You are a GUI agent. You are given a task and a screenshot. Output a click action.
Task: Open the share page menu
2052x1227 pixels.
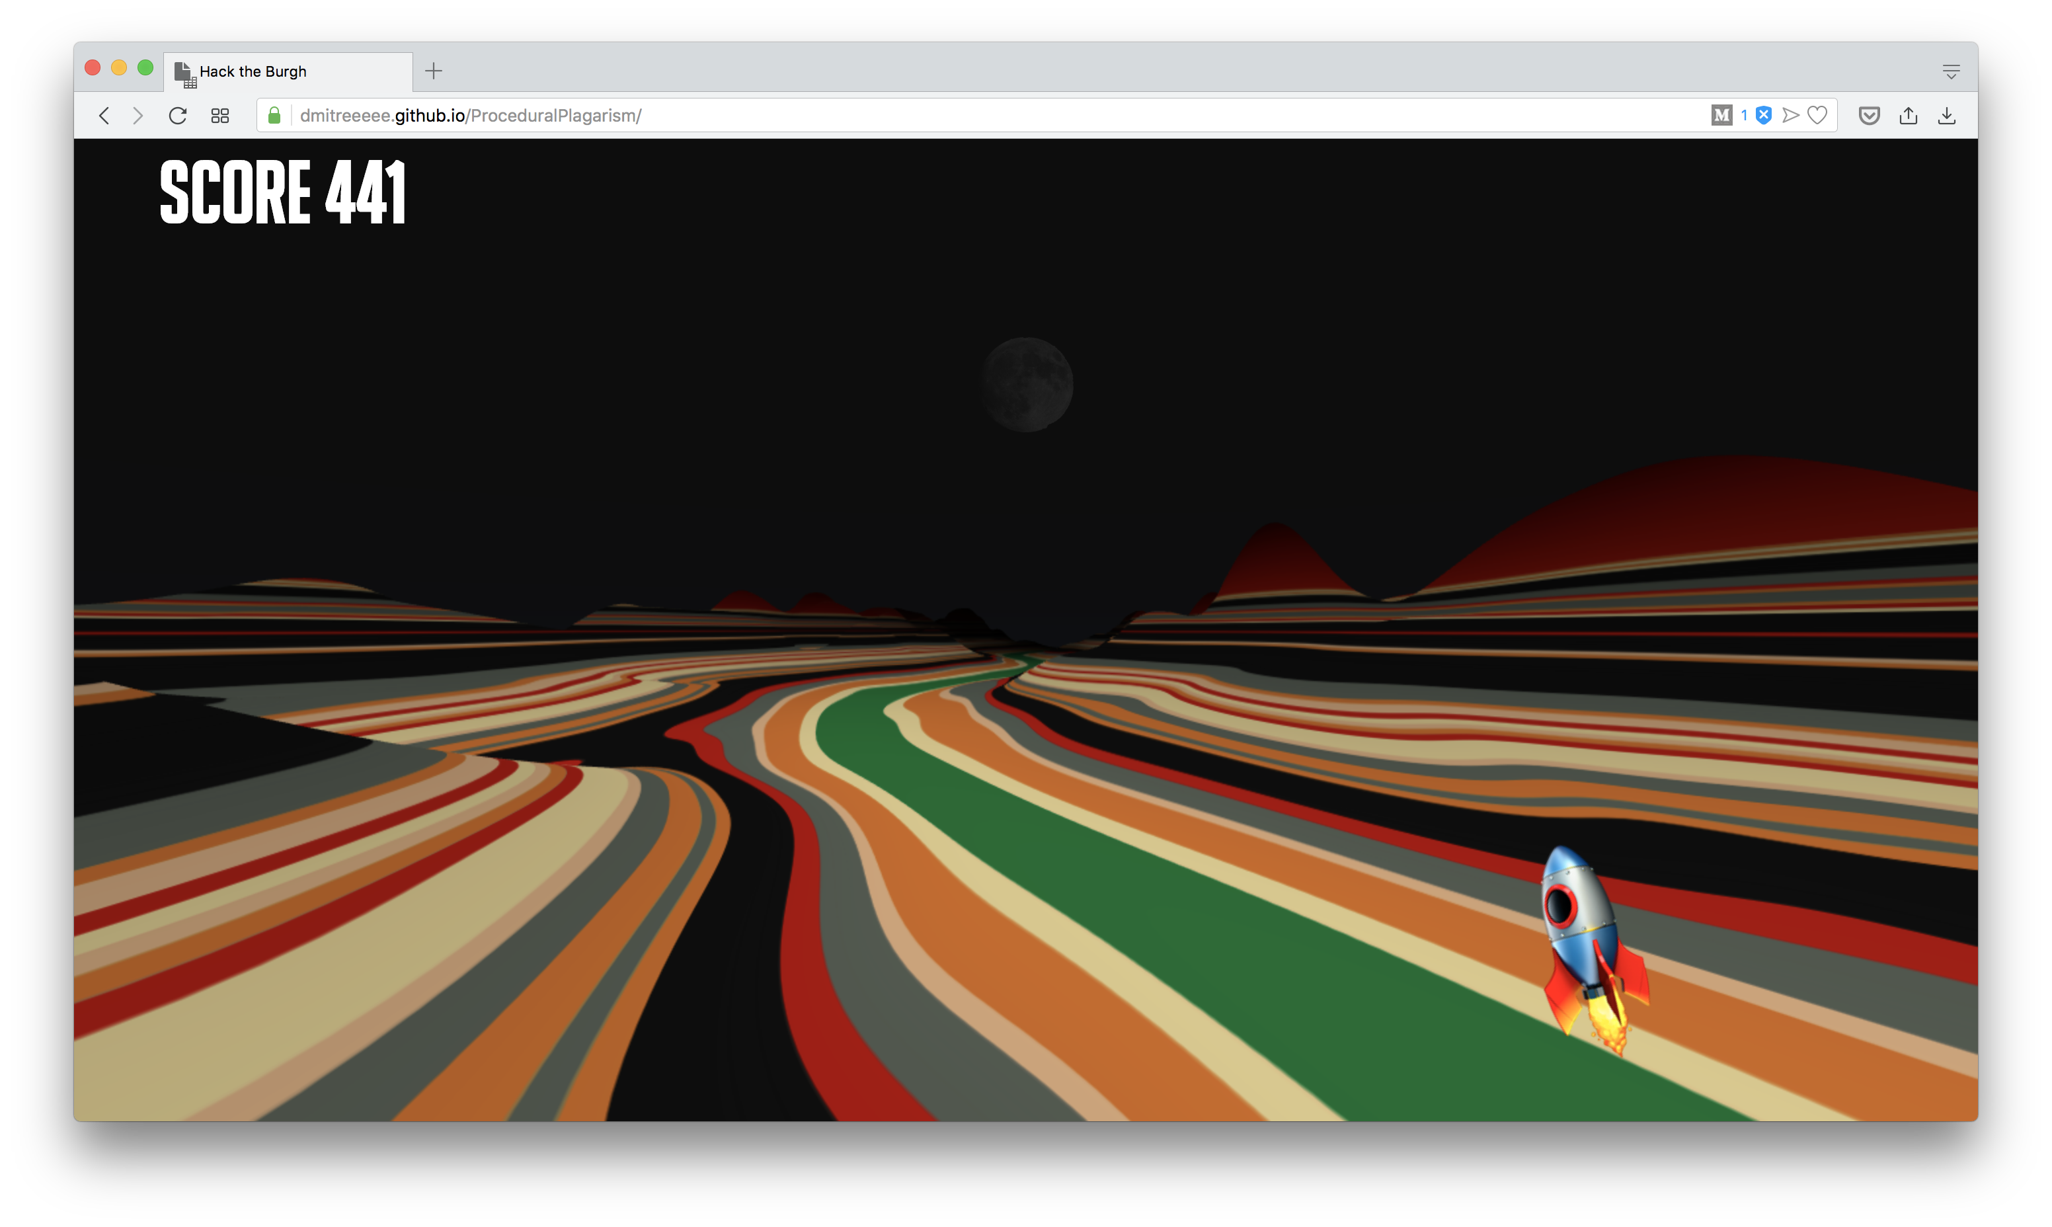[1908, 116]
